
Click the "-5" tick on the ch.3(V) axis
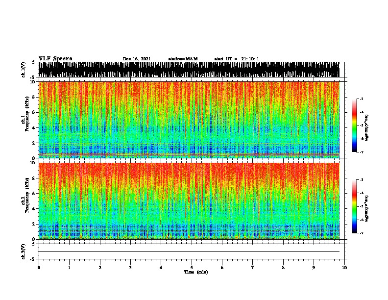[33, 259]
